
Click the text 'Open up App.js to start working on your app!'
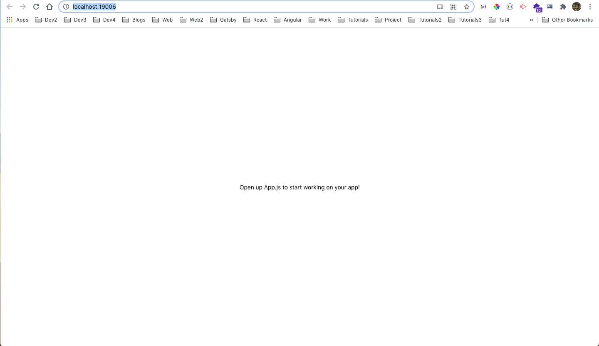[299, 187]
